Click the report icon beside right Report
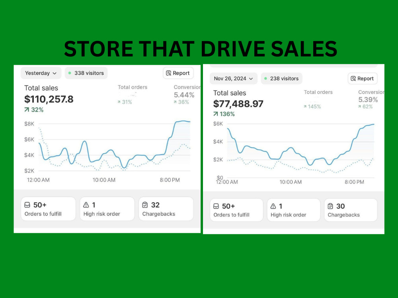 (x=353, y=79)
